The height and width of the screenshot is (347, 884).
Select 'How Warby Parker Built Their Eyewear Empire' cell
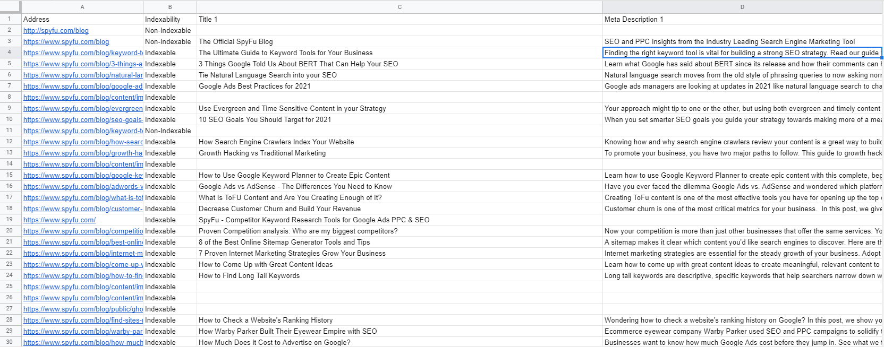pos(399,331)
